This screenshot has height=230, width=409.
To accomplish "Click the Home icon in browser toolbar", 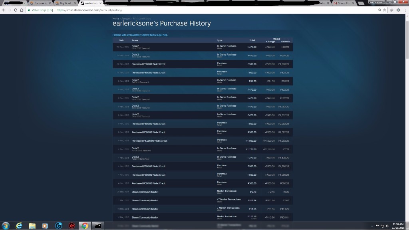I will pos(22,10).
